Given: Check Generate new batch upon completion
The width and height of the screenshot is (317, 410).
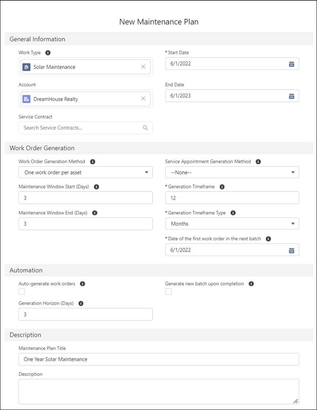Looking at the screenshot, I should tap(168, 291).
